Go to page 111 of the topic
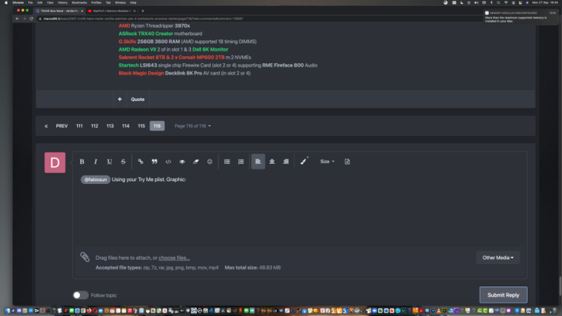 pyautogui.click(x=79, y=126)
